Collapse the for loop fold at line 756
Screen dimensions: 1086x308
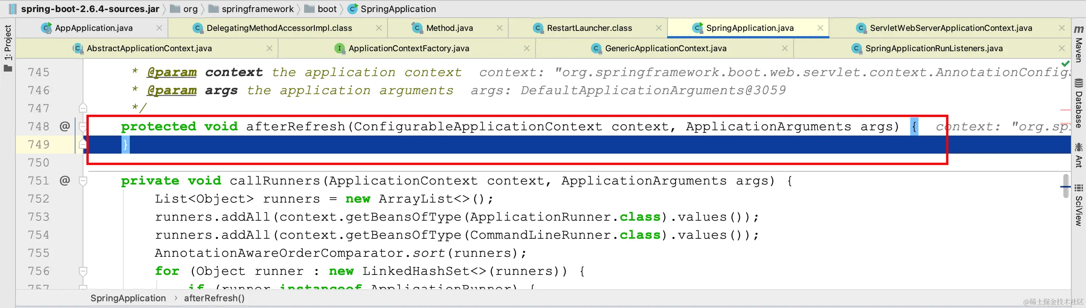pos(83,271)
